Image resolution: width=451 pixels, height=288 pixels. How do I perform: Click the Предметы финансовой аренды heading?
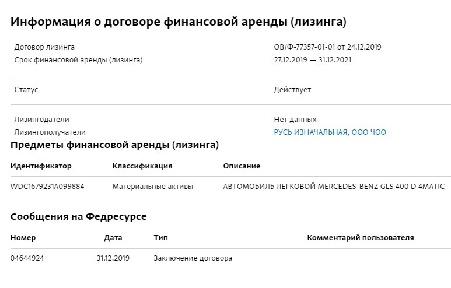coord(114,145)
